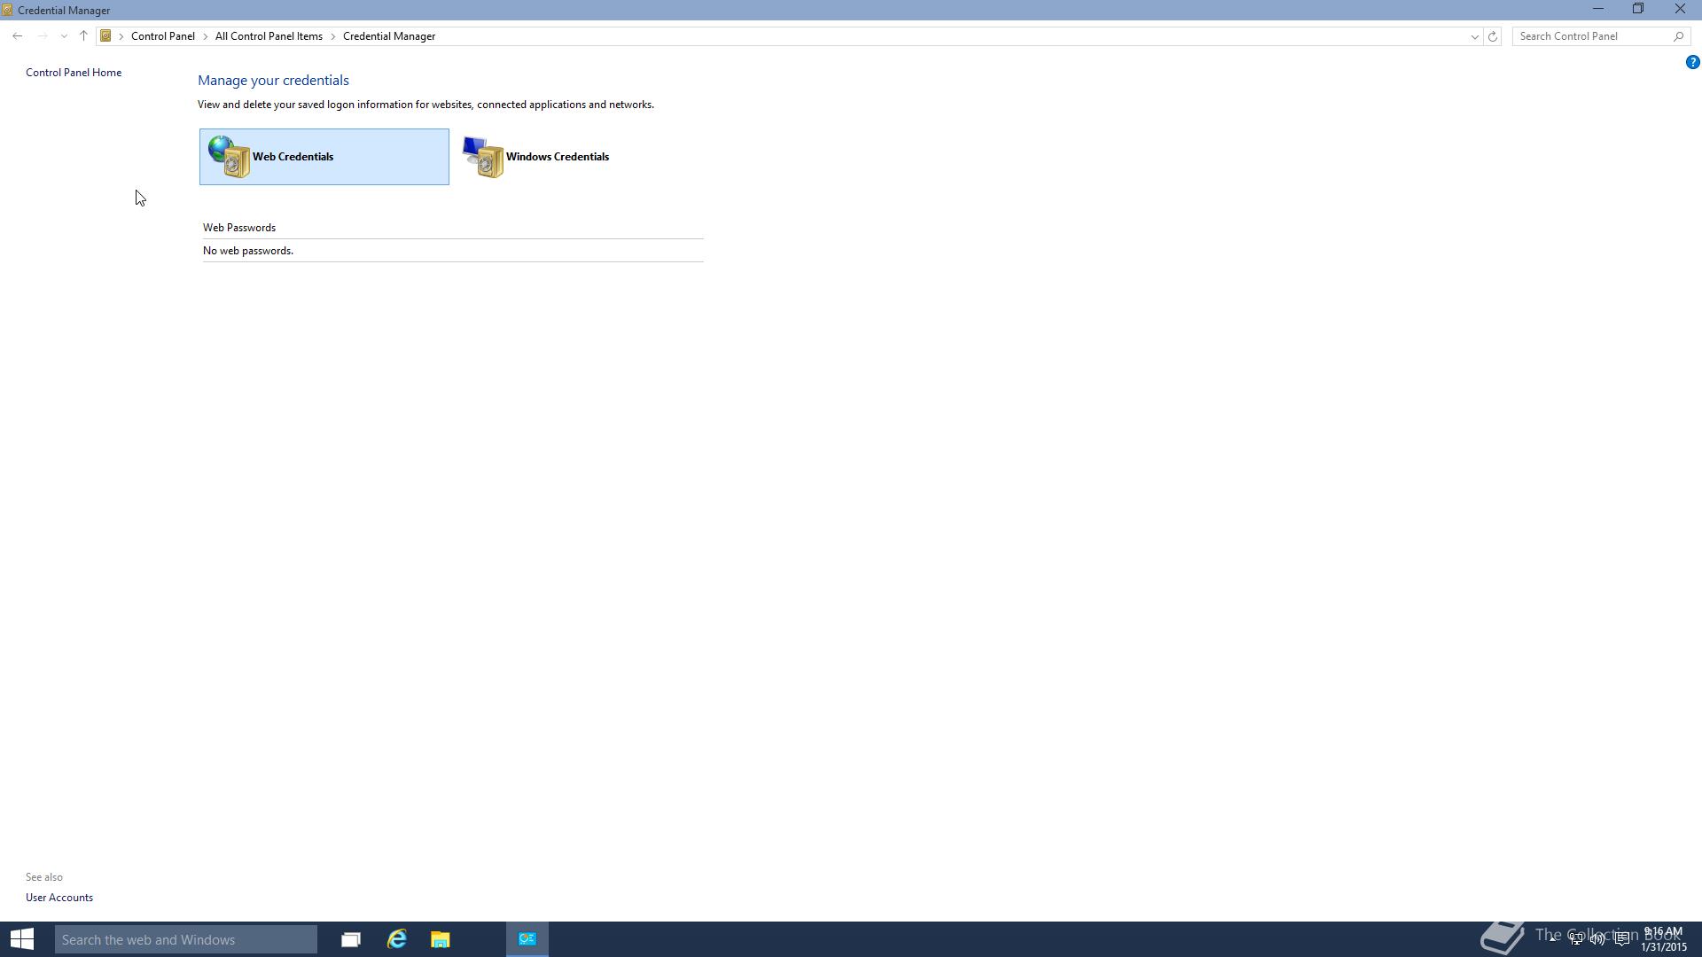Open recent locations dropdown arrow
The width and height of the screenshot is (1702, 957).
tap(64, 36)
